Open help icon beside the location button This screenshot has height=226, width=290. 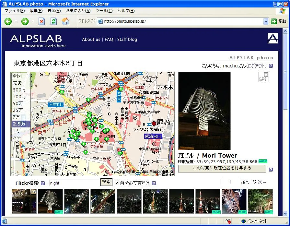coord(271,169)
